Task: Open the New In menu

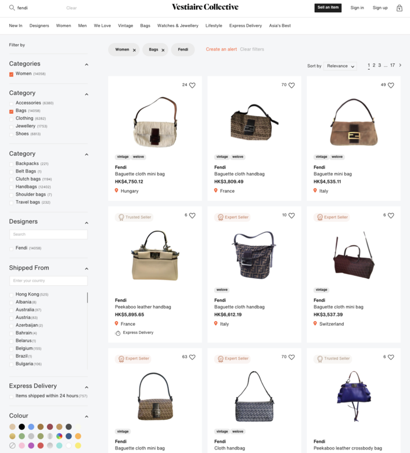Action: [16, 26]
